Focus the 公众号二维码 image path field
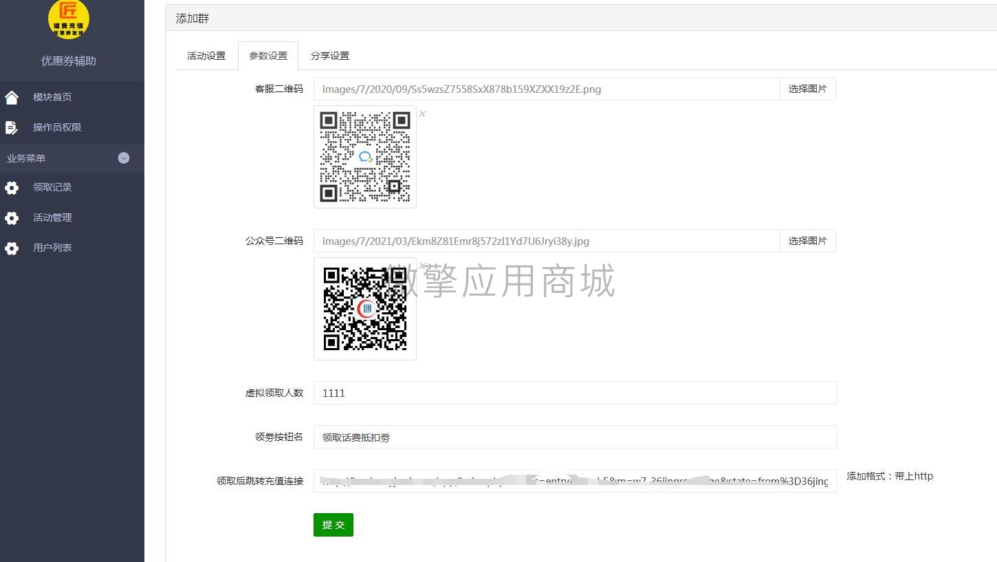The height and width of the screenshot is (562, 997). point(547,241)
